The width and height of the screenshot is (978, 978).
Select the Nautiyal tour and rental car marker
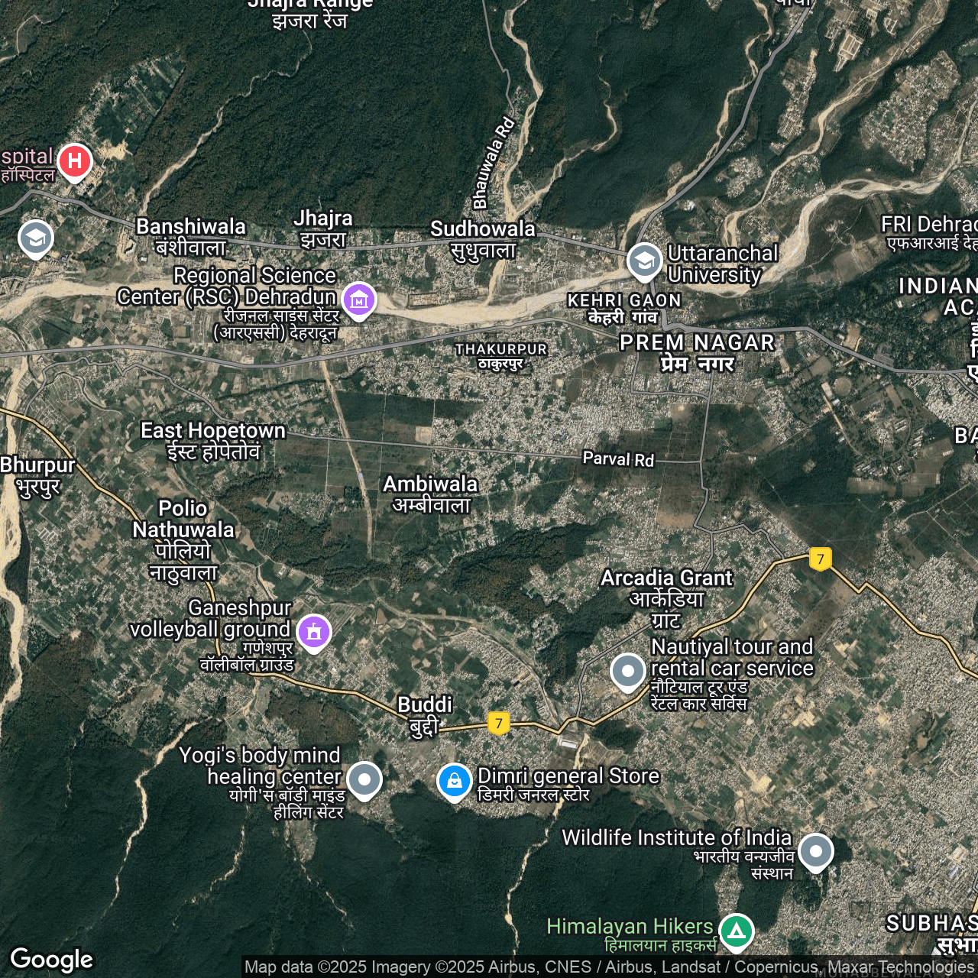click(628, 672)
